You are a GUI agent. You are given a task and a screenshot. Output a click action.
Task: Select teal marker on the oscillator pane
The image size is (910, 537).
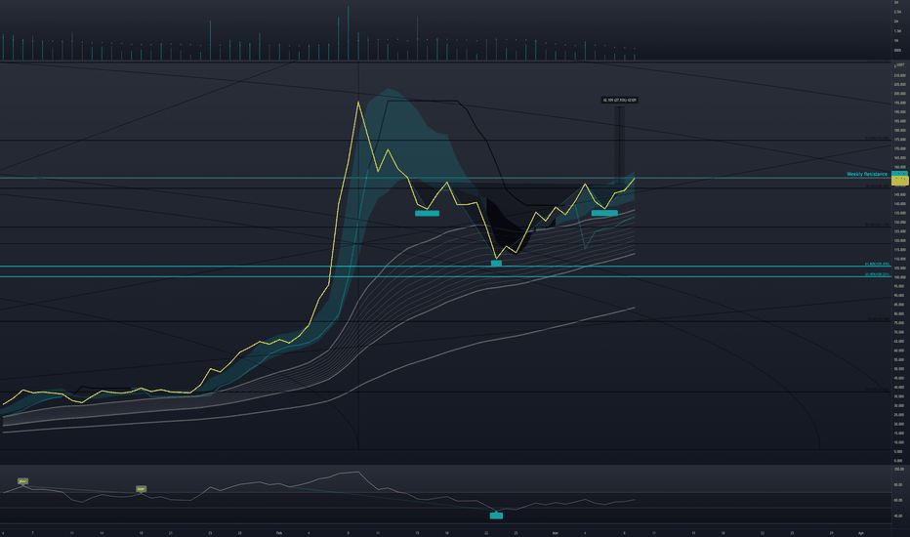click(x=496, y=516)
